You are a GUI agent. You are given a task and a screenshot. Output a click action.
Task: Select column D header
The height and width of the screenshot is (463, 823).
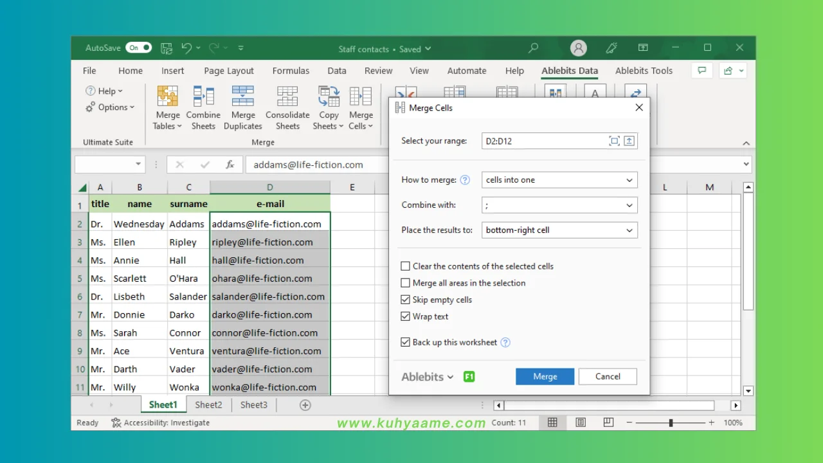click(x=269, y=187)
